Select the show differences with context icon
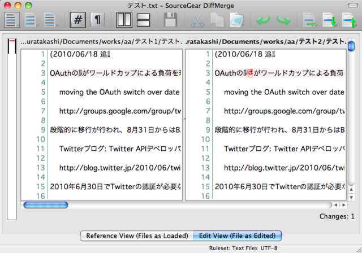Image resolution: width=362 pixels, height=253 pixels. point(50,20)
